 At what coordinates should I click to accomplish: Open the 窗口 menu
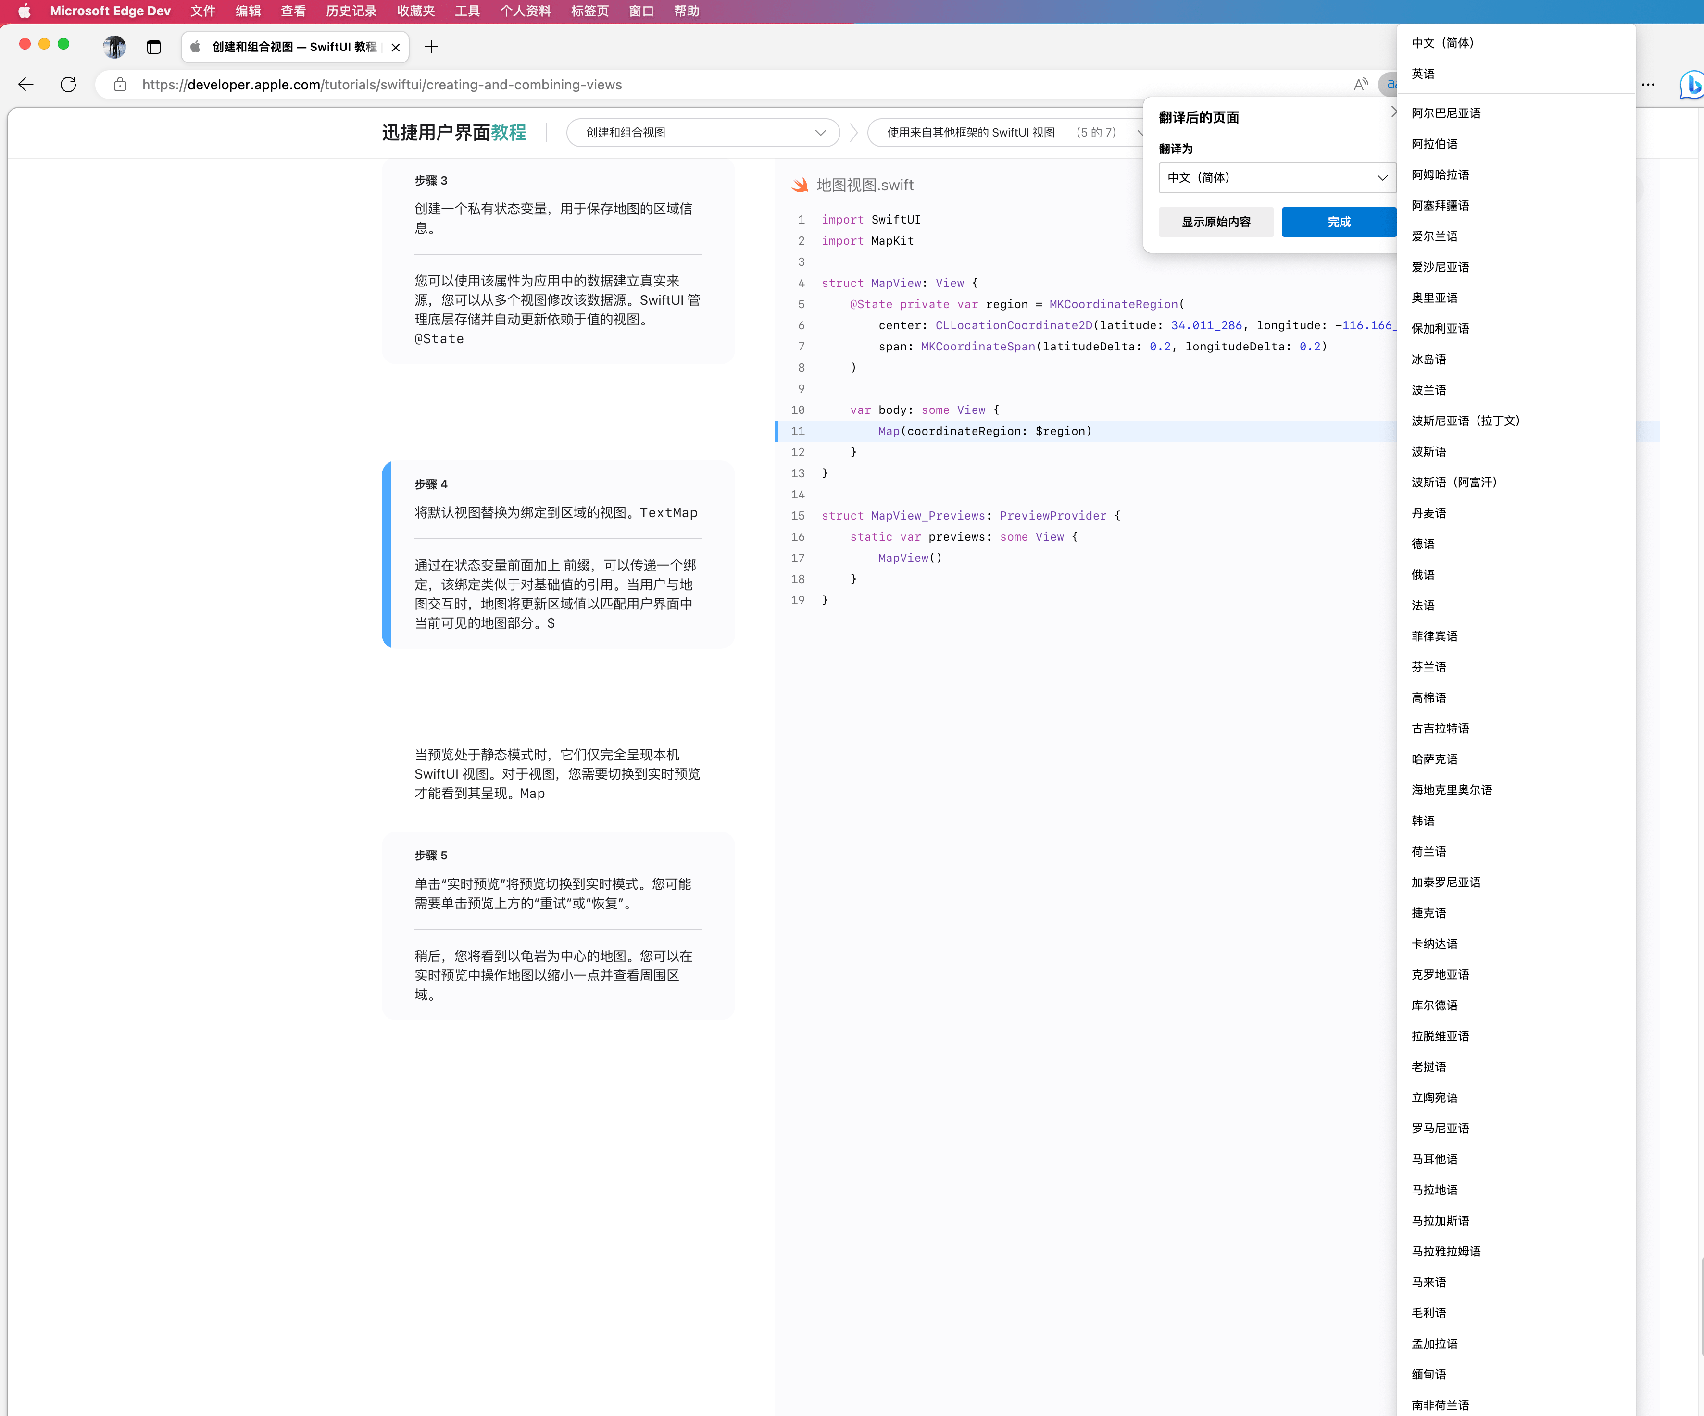click(641, 12)
